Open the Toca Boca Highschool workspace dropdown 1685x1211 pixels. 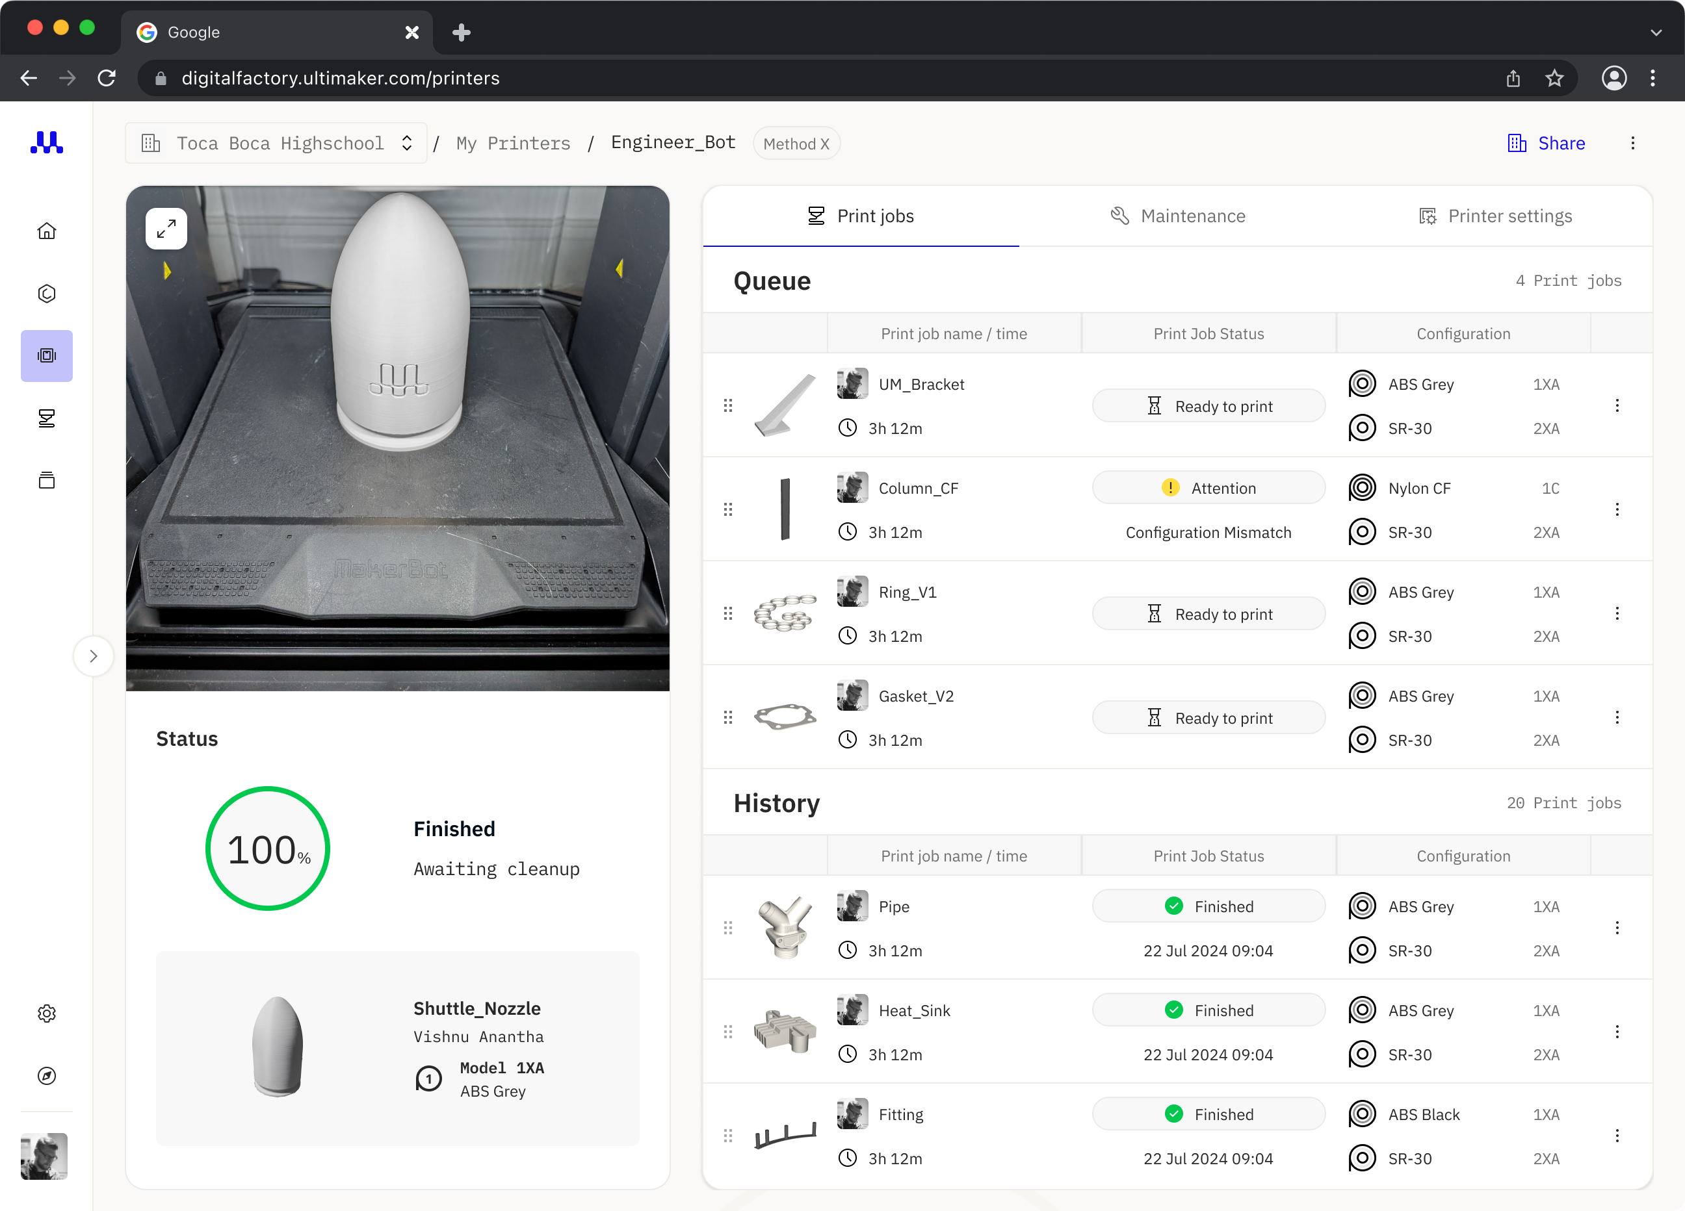pos(276,144)
